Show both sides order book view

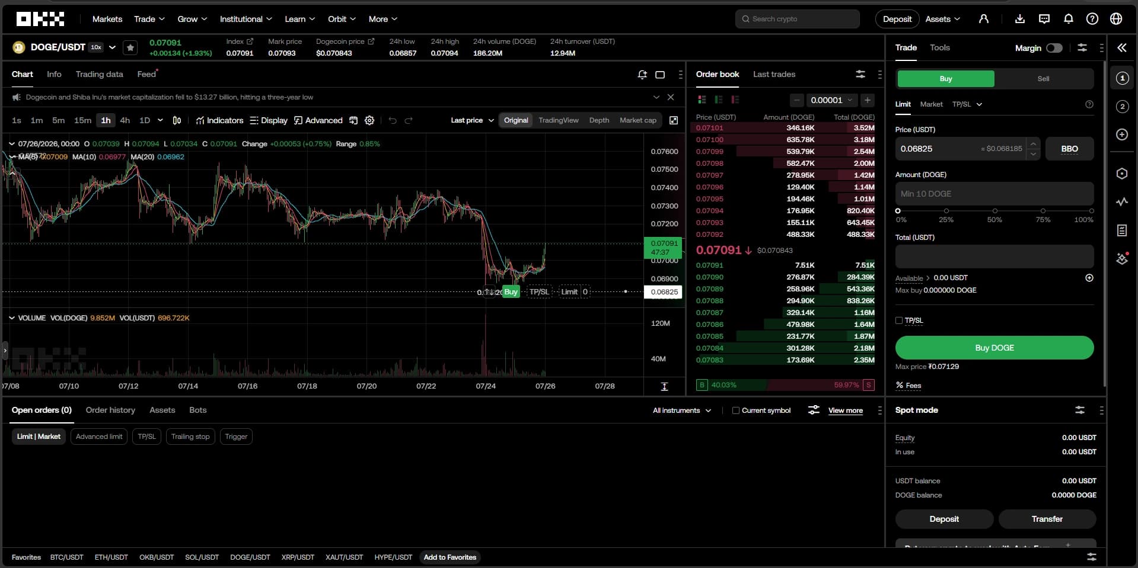pyautogui.click(x=702, y=100)
